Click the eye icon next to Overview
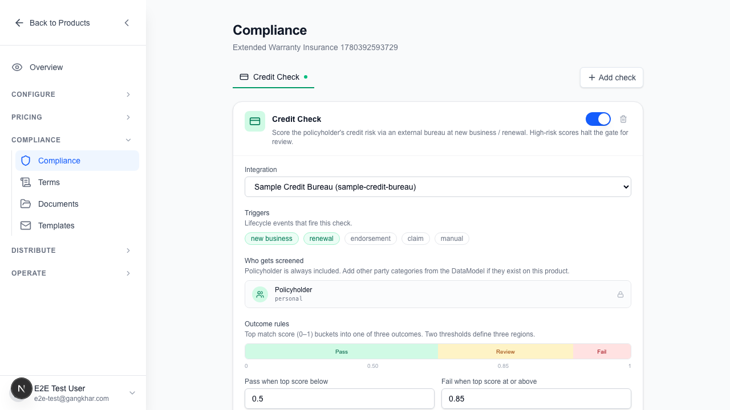The image size is (730, 410). click(17, 67)
